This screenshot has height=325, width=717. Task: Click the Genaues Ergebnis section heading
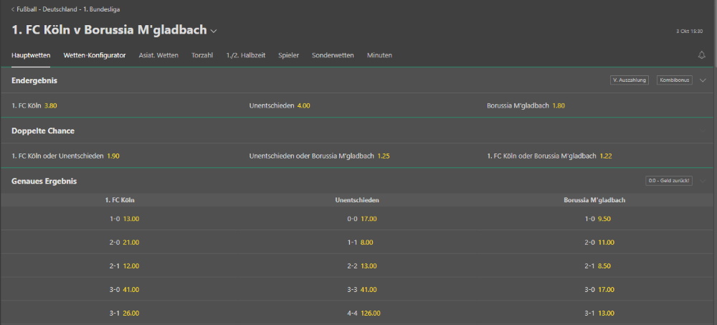tap(44, 182)
